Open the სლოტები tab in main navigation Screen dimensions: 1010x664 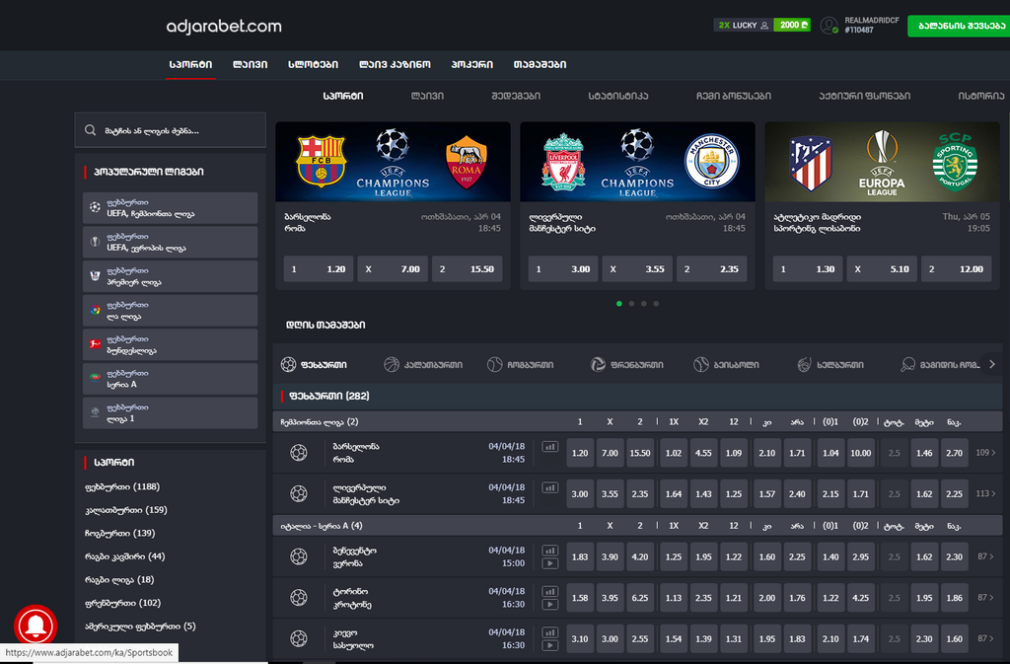click(x=313, y=64)
